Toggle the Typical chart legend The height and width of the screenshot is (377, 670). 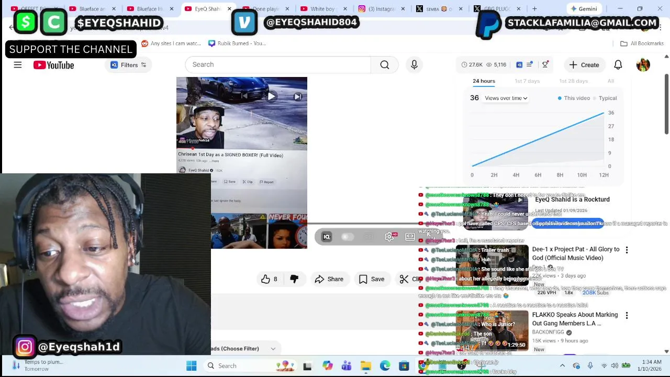(x=605, y=98)
